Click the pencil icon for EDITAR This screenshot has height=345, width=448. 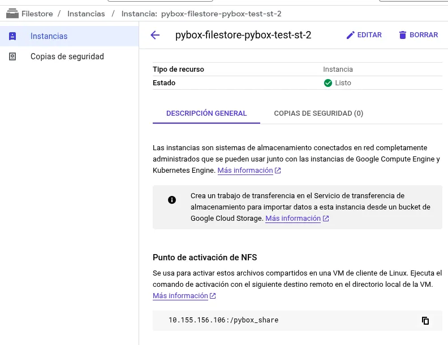click(351, 35)
